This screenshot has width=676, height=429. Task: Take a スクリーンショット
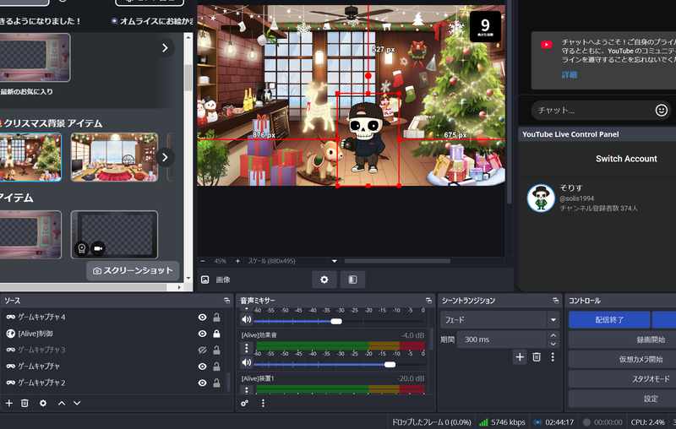[x=133, y=270]
